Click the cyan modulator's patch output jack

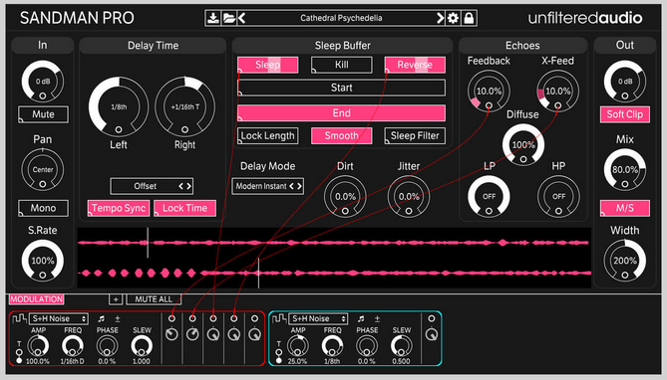tap(432, 318)
